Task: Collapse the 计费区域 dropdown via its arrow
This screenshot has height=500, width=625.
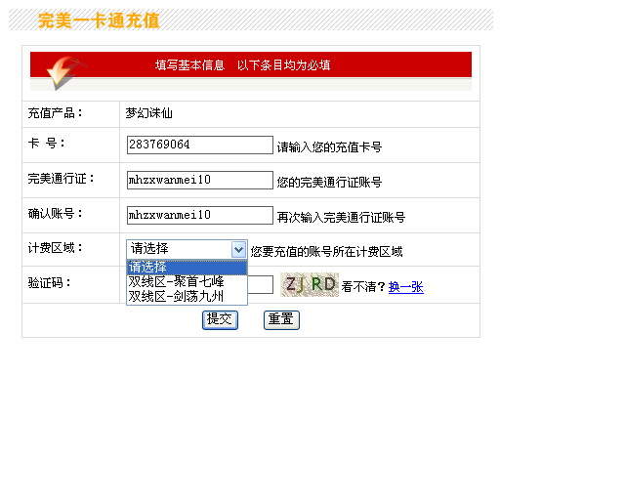Action: pyautogui.click(x=238, y=249)
